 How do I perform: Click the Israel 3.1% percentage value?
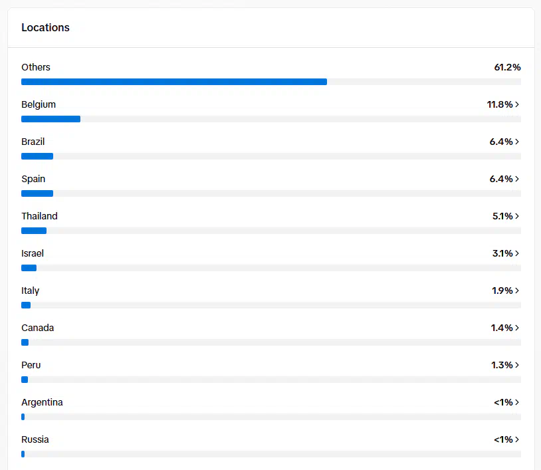pos(500,253)
